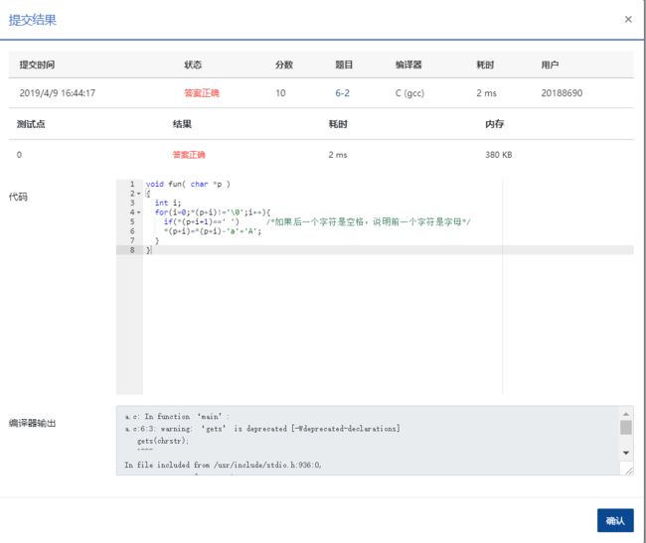This screenshot has height=543, width=646.
Task: Click the 题目 column header
Action: (344, 65)
